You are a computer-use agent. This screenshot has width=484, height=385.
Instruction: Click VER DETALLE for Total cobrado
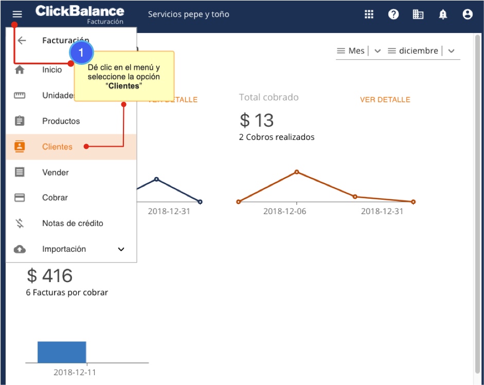tap(385, 100)
